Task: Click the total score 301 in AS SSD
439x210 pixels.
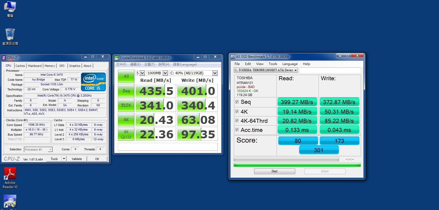Action: tap(319, 150)
